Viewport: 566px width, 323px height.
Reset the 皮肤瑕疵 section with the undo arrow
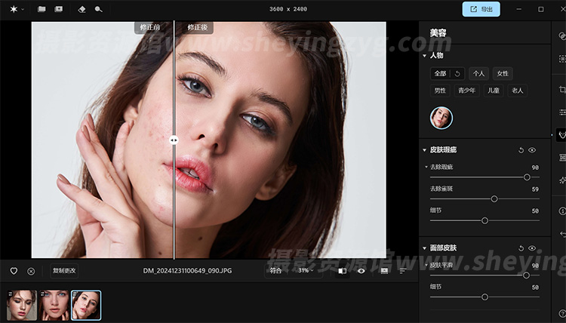(x=521, y=150)
